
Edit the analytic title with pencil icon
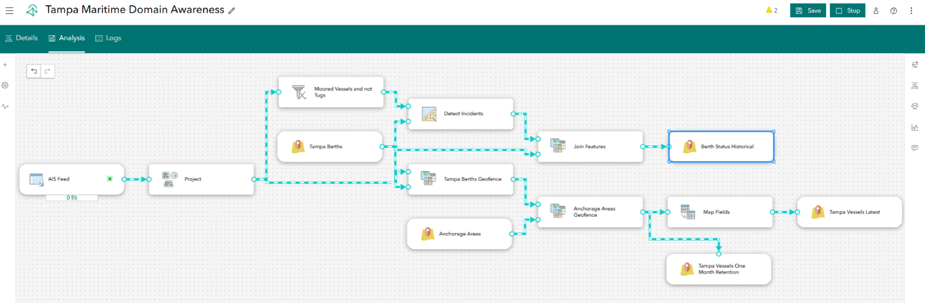pyautogui.click(x=232, y=10)
